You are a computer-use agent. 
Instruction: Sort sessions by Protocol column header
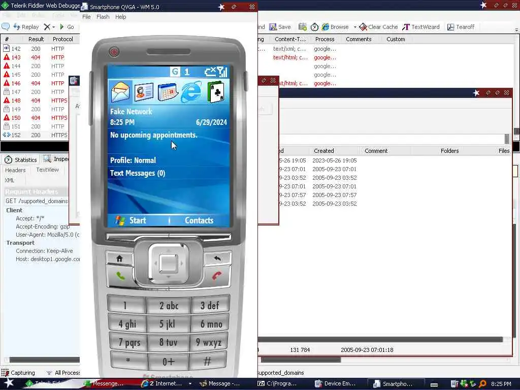[62, 39]
